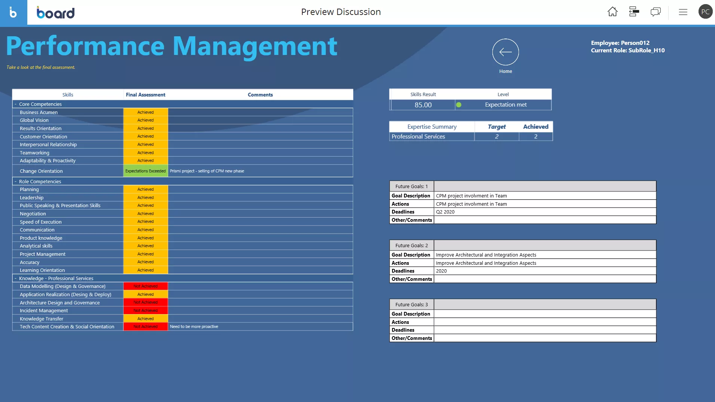Click Future Goals 3 Goal Description field
The height and width of the screenshot is (402, 715).
pos(544,314)
